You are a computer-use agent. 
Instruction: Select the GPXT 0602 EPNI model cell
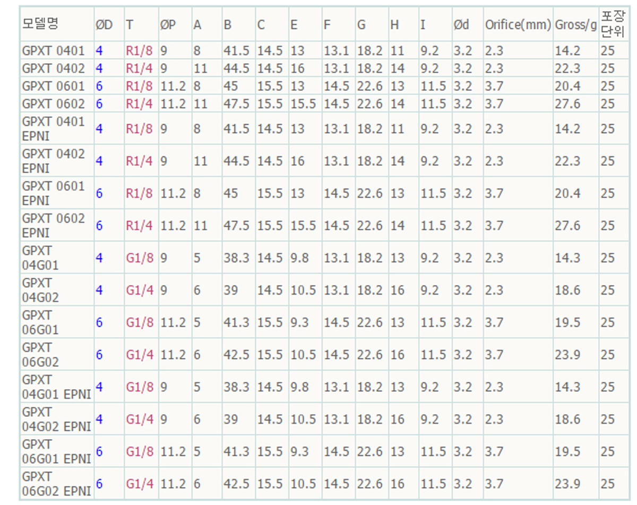point(53,226)
